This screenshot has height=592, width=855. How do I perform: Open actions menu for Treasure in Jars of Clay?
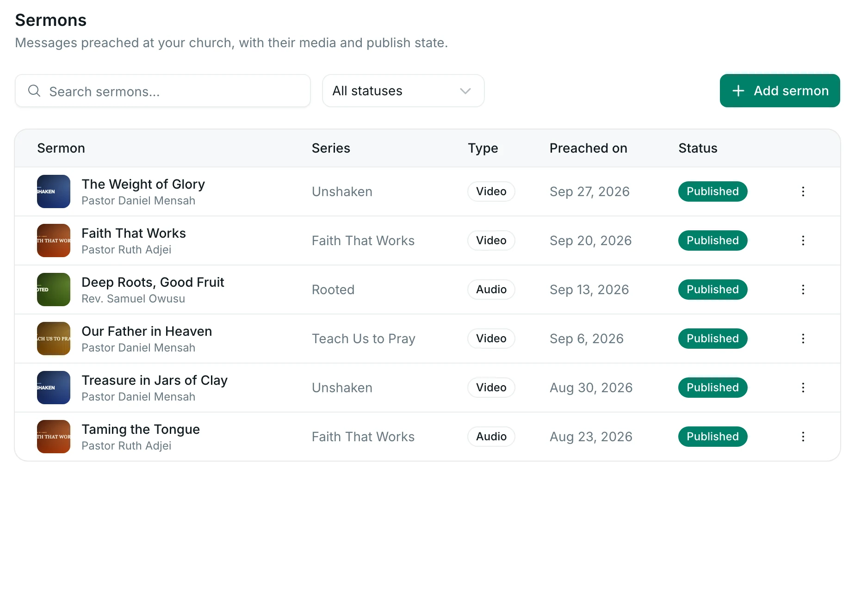[x=803, y=388]
